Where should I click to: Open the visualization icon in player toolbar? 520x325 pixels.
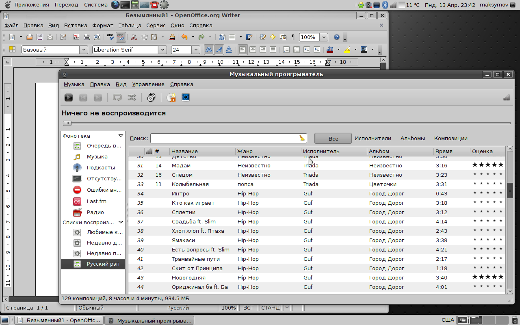click(x=186, y=97)
